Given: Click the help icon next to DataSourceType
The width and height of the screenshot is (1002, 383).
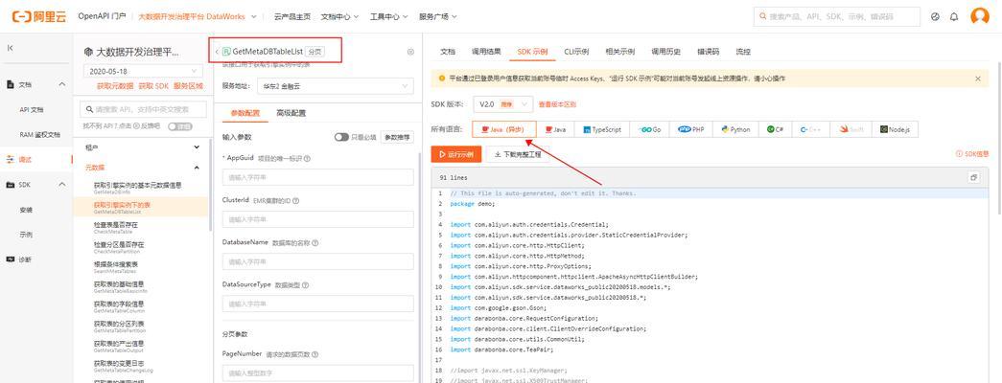Looking at the screenshot, I should 307,284.
